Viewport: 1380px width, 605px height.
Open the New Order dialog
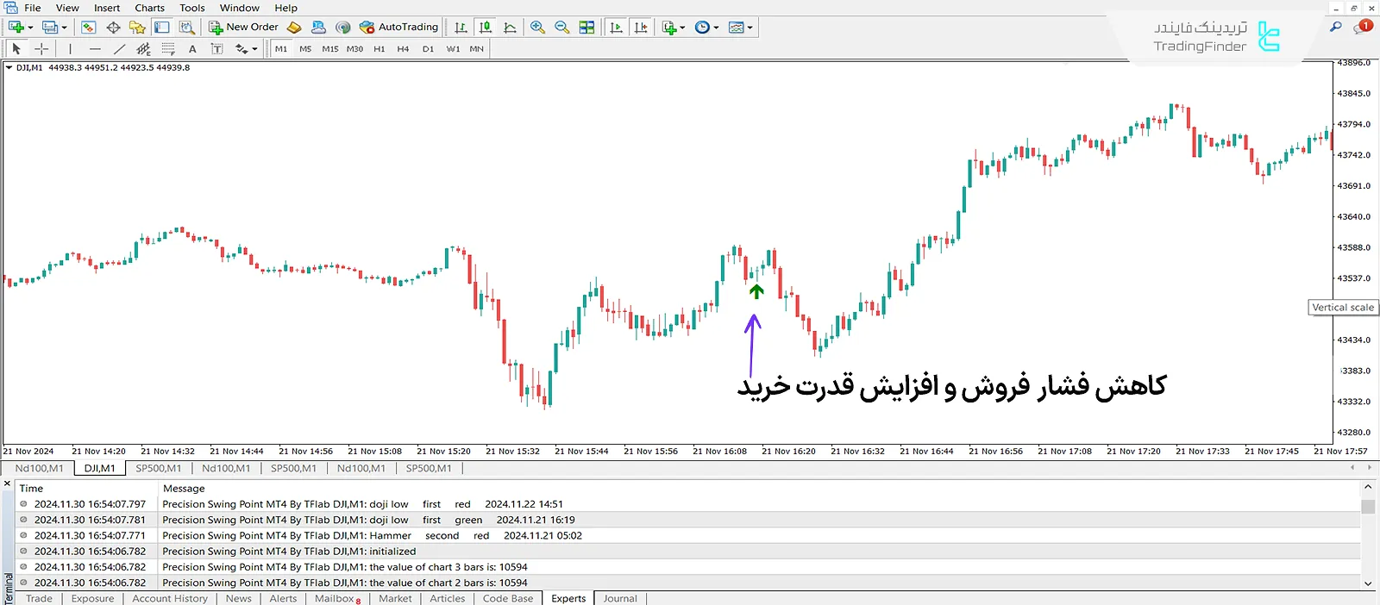[243, 28]
